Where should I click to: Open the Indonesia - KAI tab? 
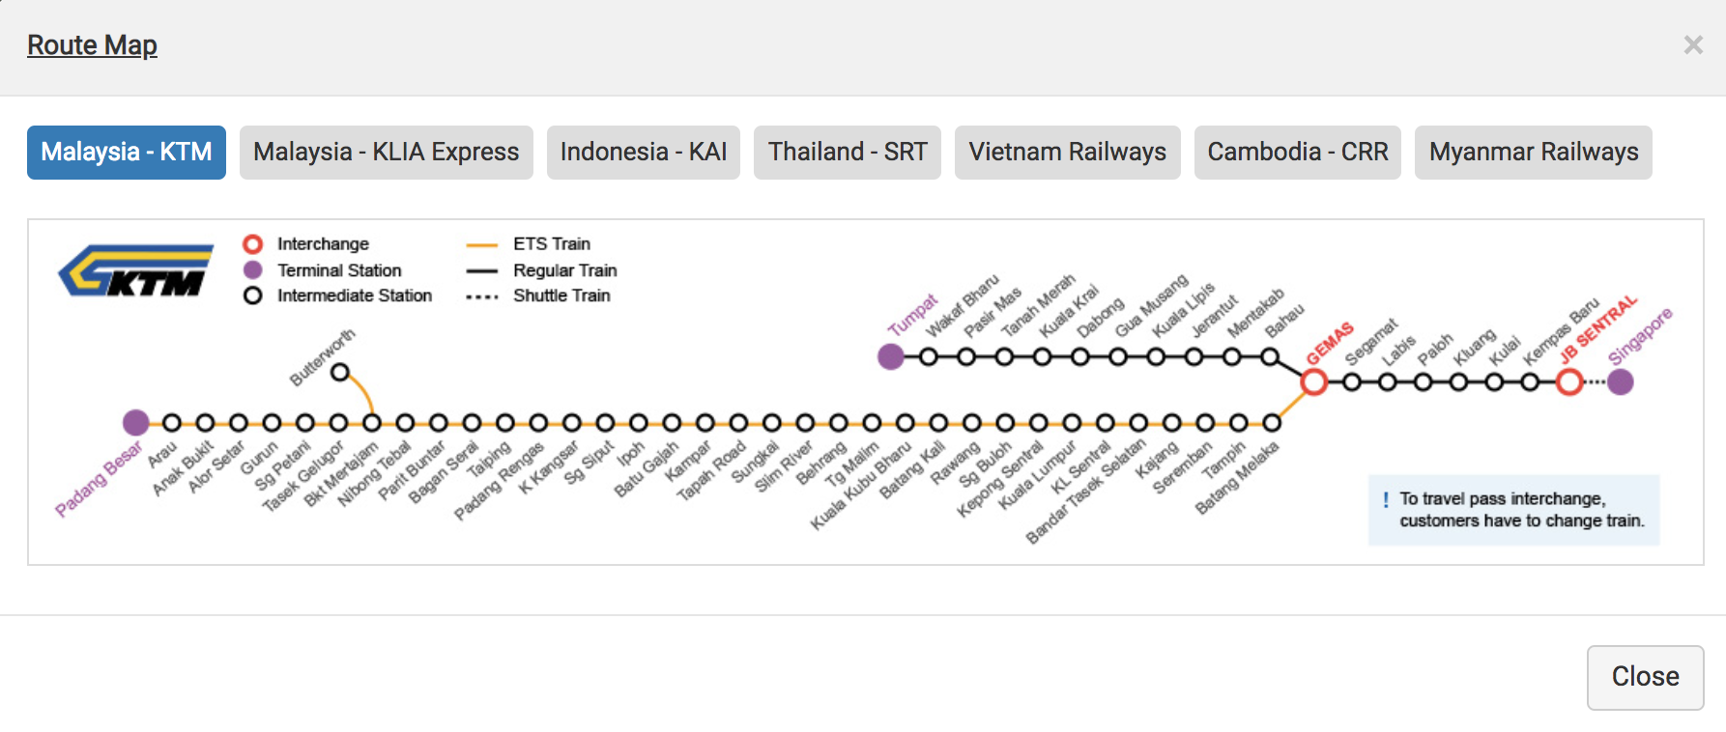click(x=643, y=153)
